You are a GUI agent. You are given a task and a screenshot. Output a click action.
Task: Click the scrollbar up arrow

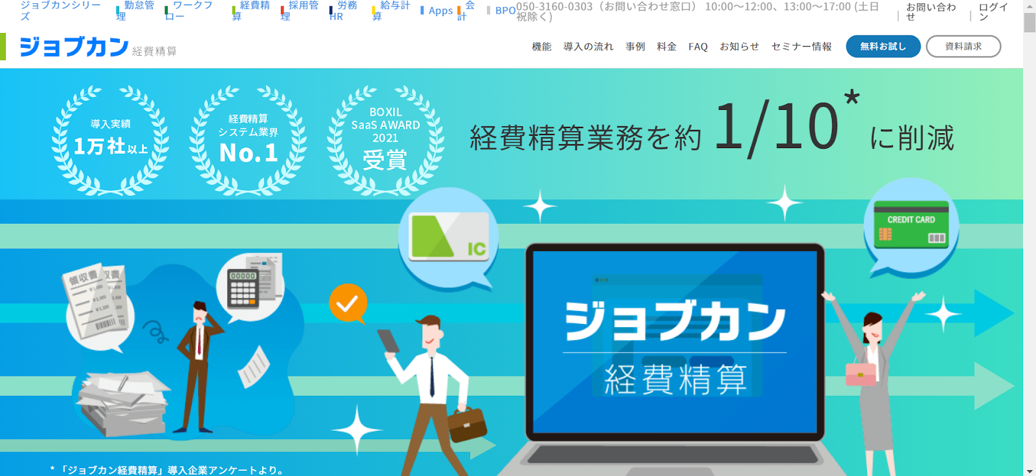(x=1030, y=6)
